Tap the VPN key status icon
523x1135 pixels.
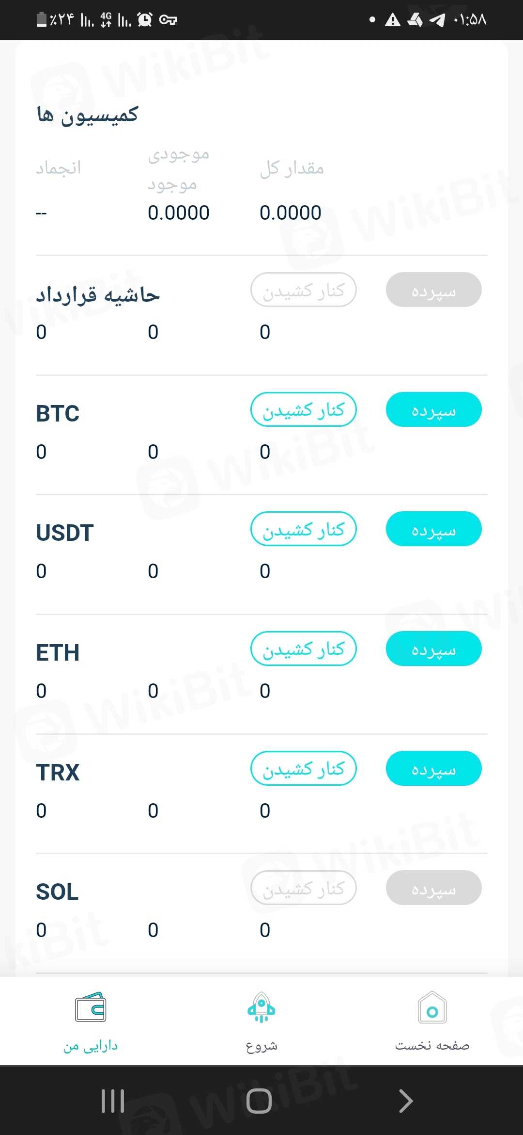click(168, 20)
